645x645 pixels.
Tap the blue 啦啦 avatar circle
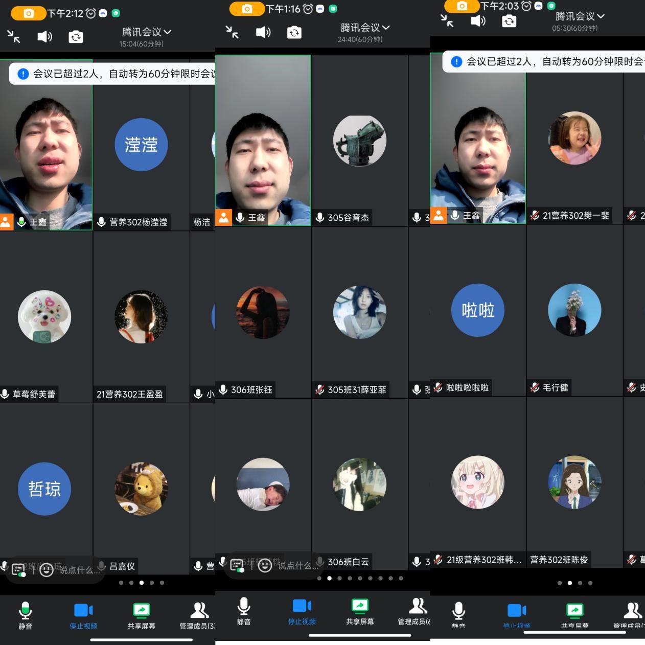(478, 310)
